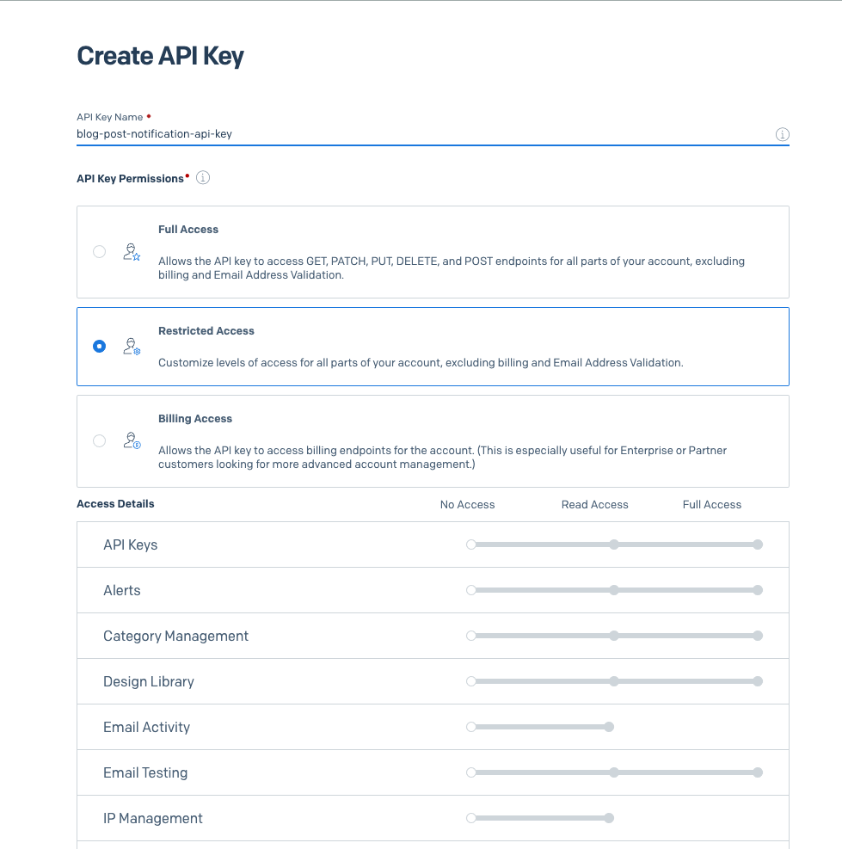Click the Read Access column header
This screenshot has height=849, width=842.
click(x=594, y=505)
